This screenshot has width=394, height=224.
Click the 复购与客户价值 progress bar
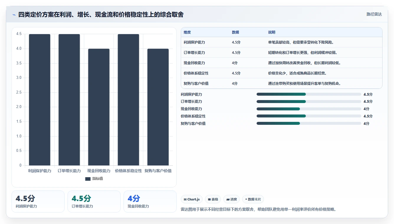(309, 123)
